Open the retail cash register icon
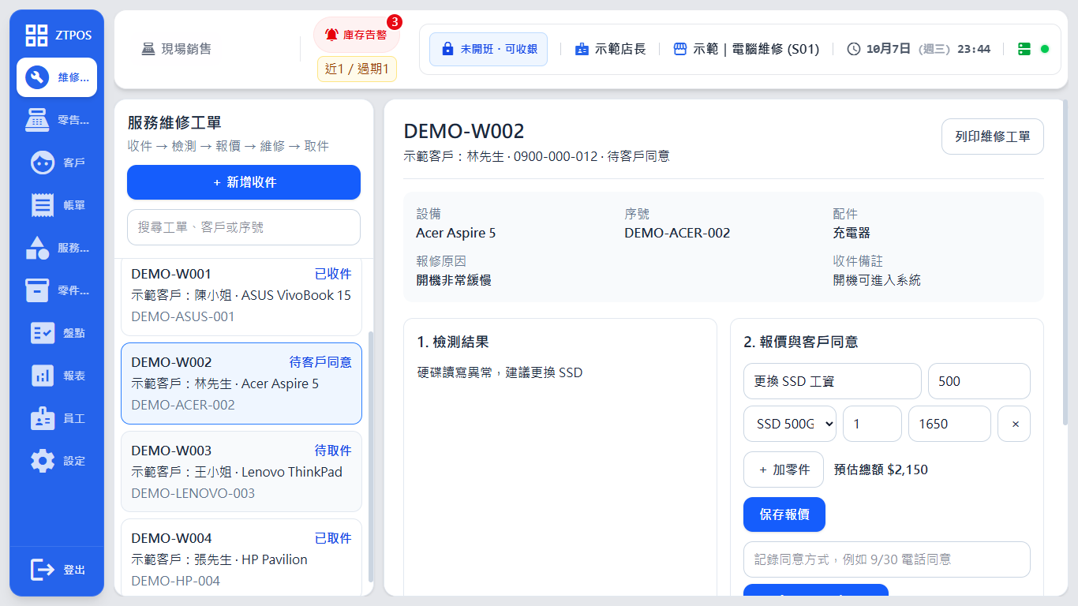This screenshot has width=1078, height=606. [x=37, y=120]
